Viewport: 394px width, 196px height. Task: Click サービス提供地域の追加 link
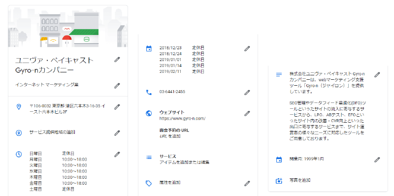[52, 132]
